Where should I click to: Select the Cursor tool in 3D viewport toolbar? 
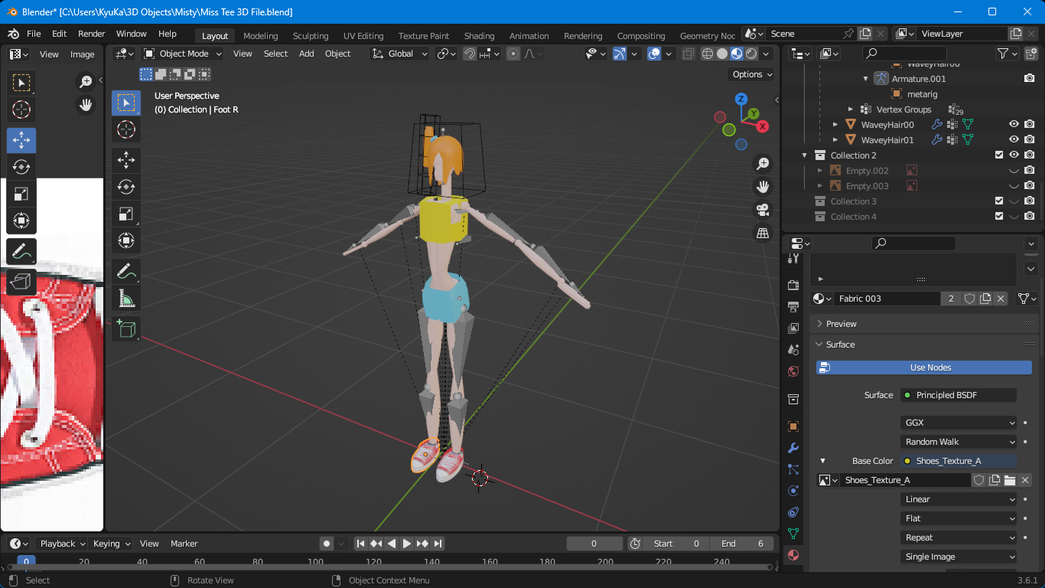click(x=126, y=129)
